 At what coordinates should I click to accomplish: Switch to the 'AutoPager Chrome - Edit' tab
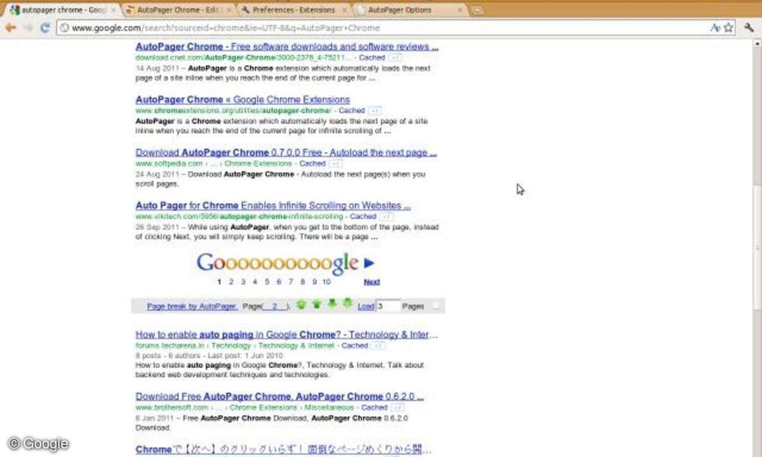point(179,10)
